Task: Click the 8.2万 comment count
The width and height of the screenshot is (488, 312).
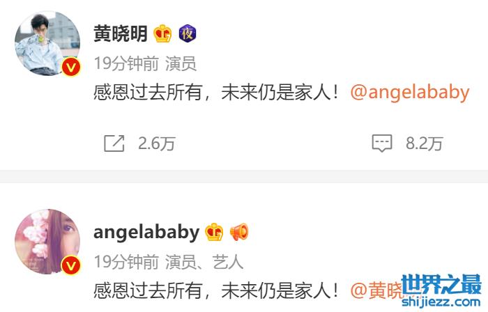Action: tap(424, 144)
